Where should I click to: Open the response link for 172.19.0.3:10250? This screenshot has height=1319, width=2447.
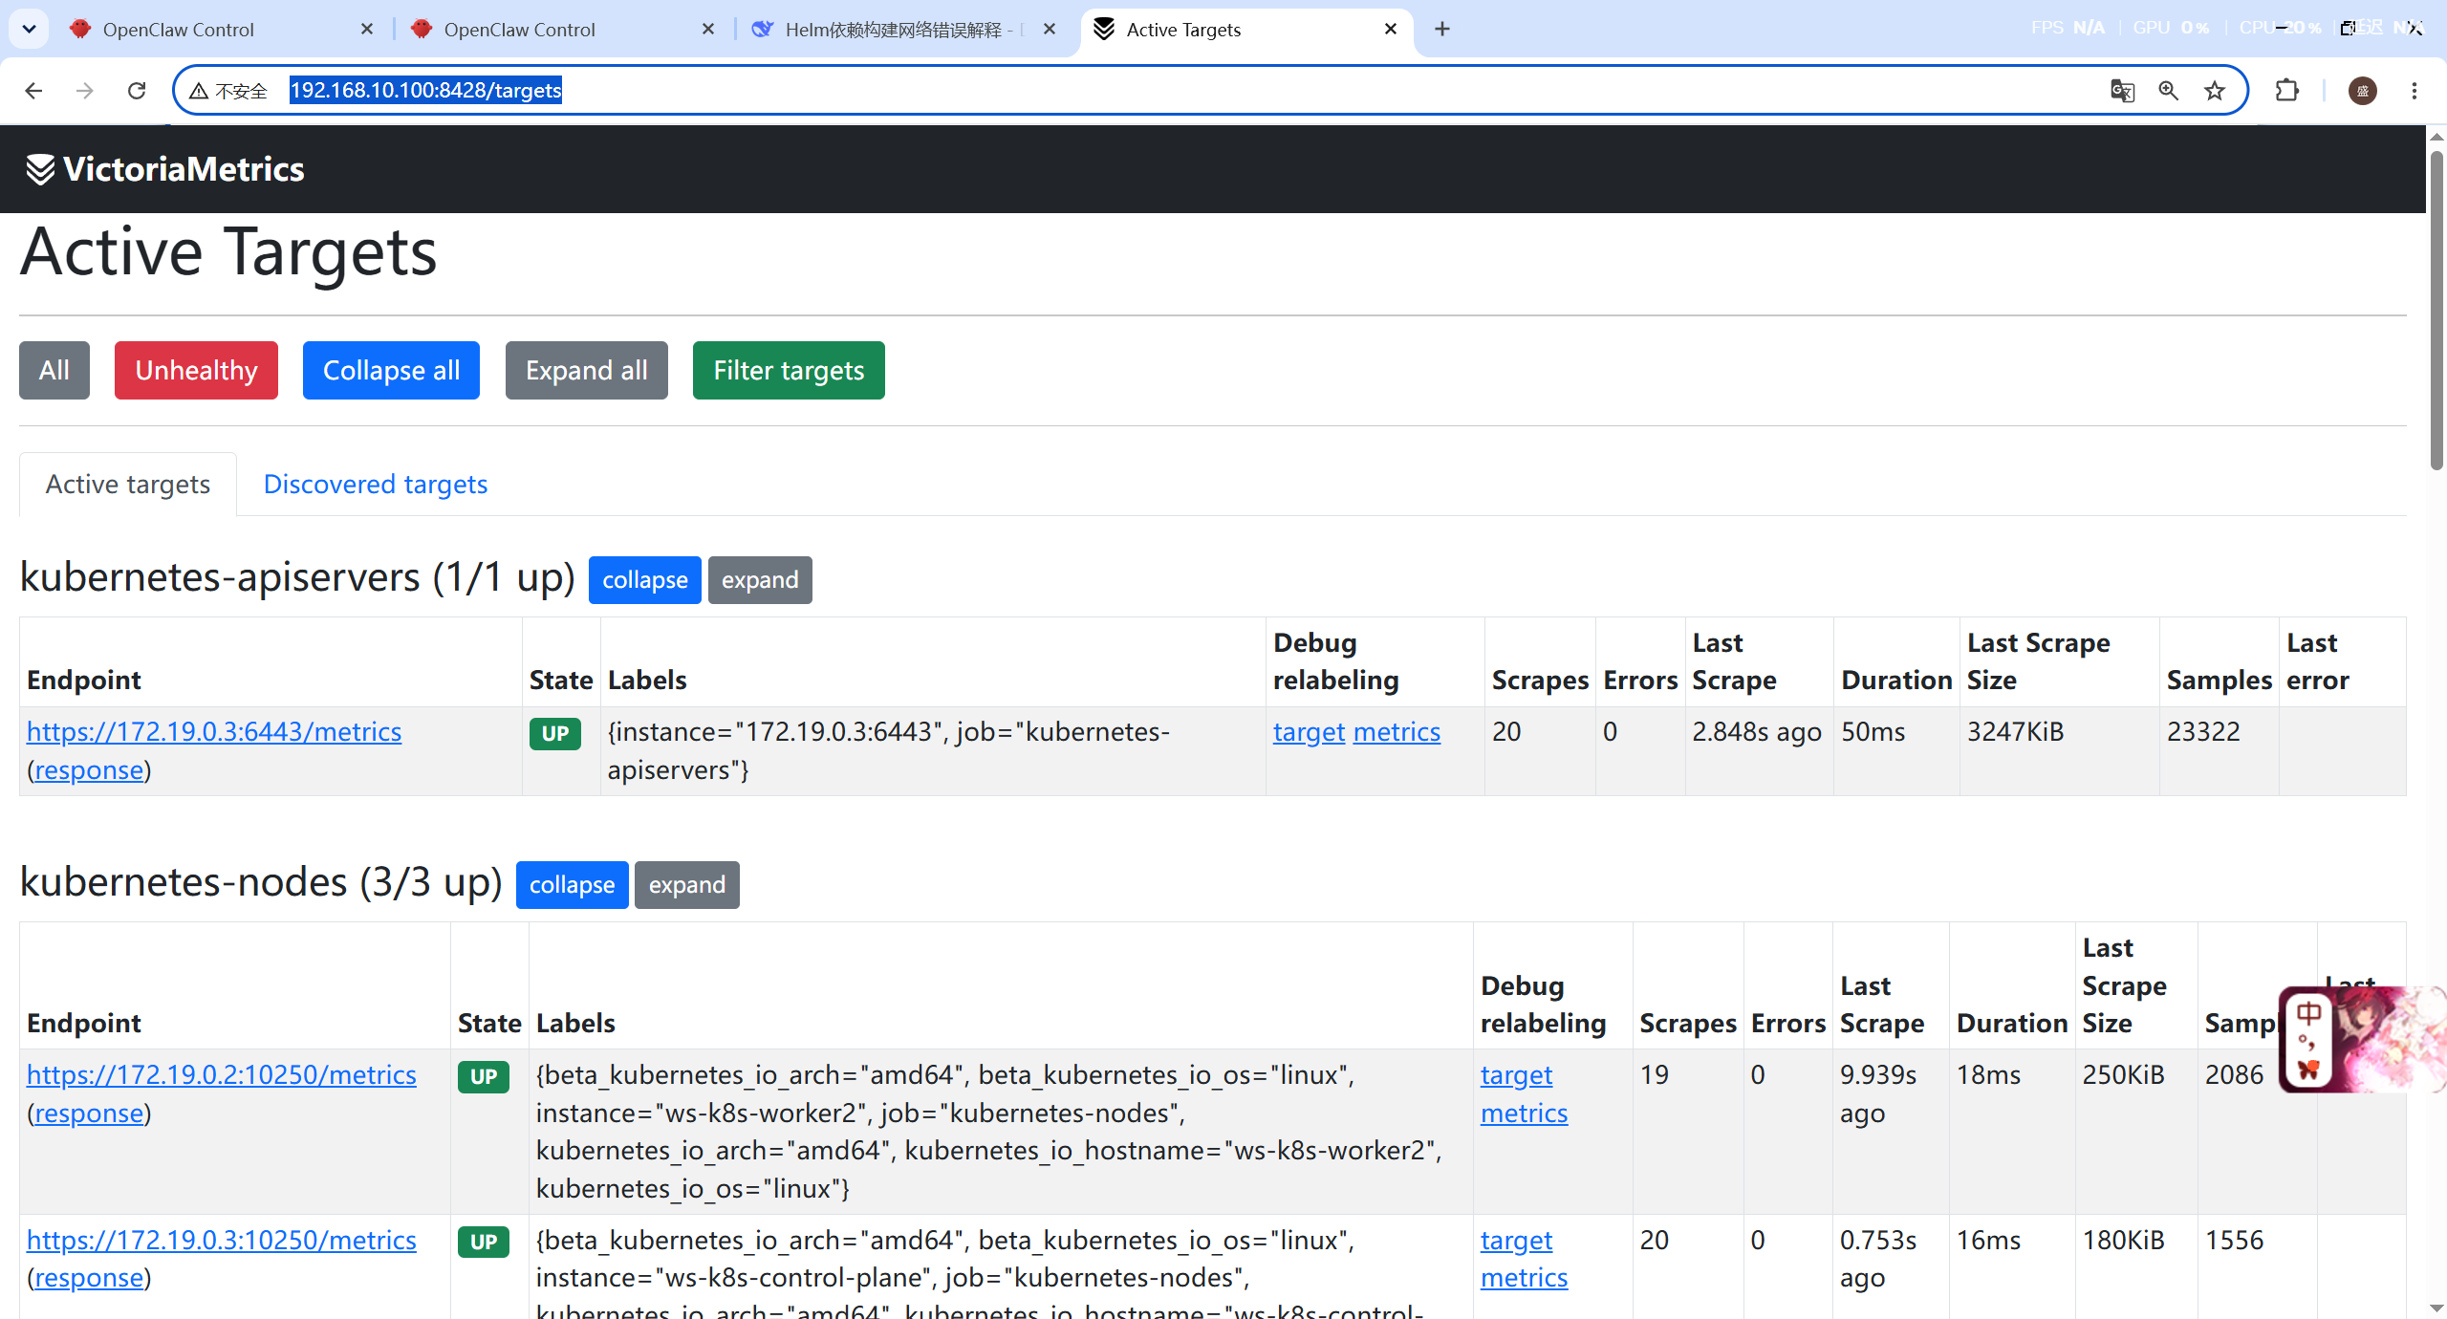89,1278
